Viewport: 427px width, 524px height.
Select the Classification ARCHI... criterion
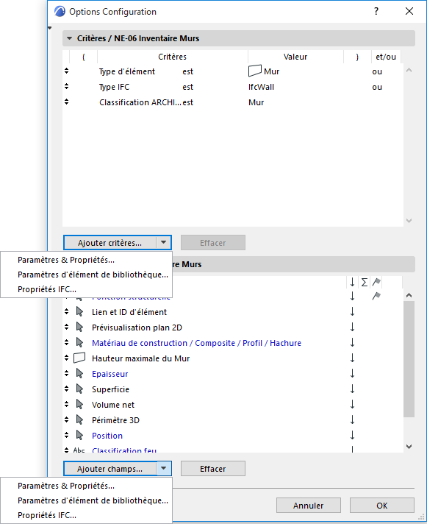tap(140, 102)
